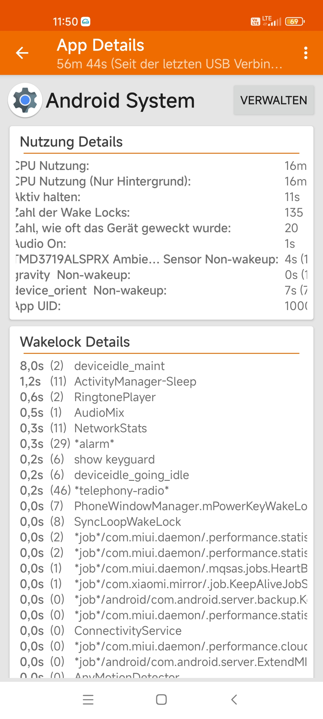Tap the back arrow in the header
Screen dimensions: 323x719
coord(22,53)
